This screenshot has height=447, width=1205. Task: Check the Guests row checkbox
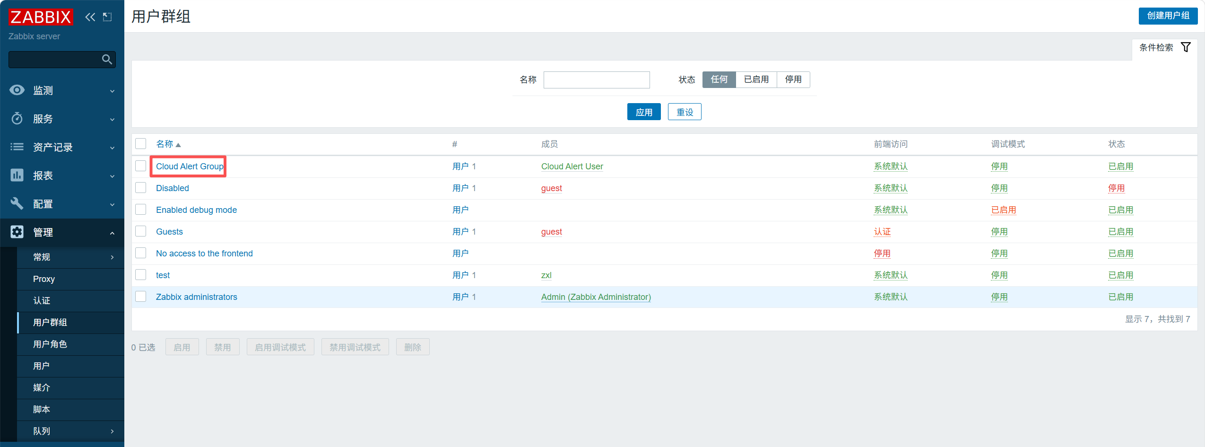(141, 231)
